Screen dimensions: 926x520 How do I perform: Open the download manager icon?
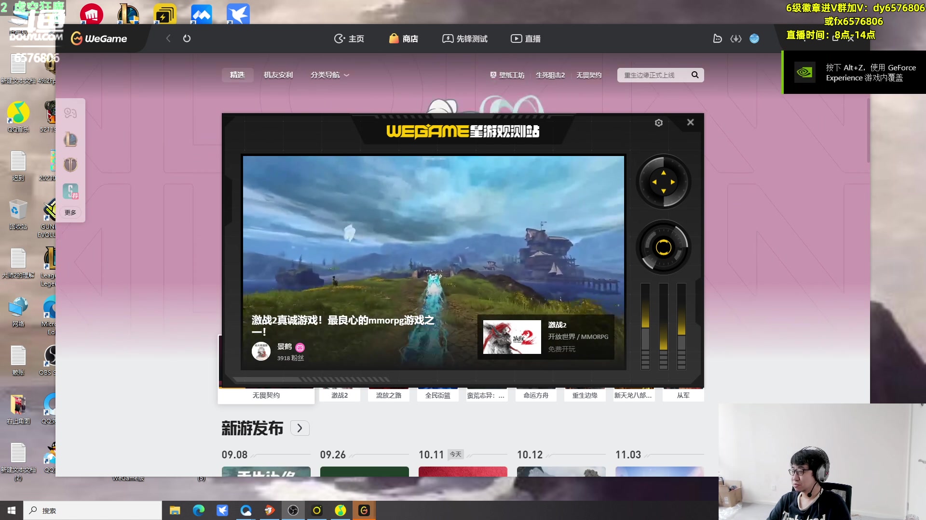click(736, 39)
